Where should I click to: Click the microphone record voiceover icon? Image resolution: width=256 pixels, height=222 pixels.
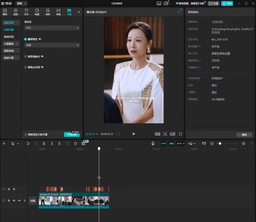(153, 144)
